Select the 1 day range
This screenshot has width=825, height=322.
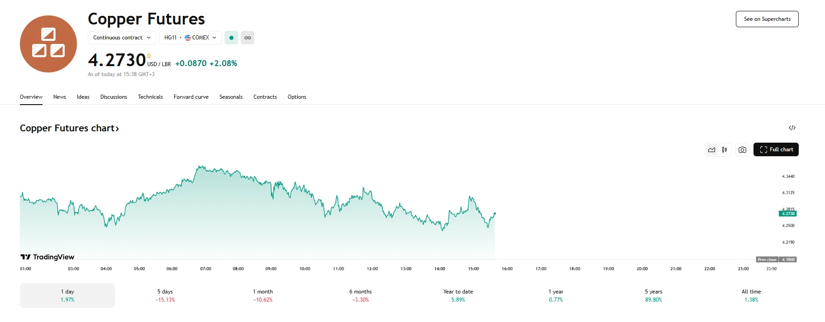67,295
